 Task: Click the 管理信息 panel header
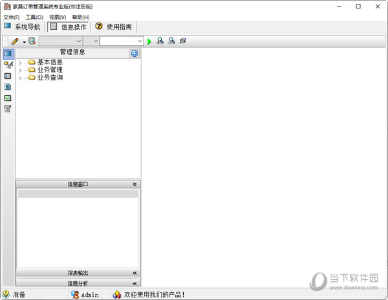[72, 52]
